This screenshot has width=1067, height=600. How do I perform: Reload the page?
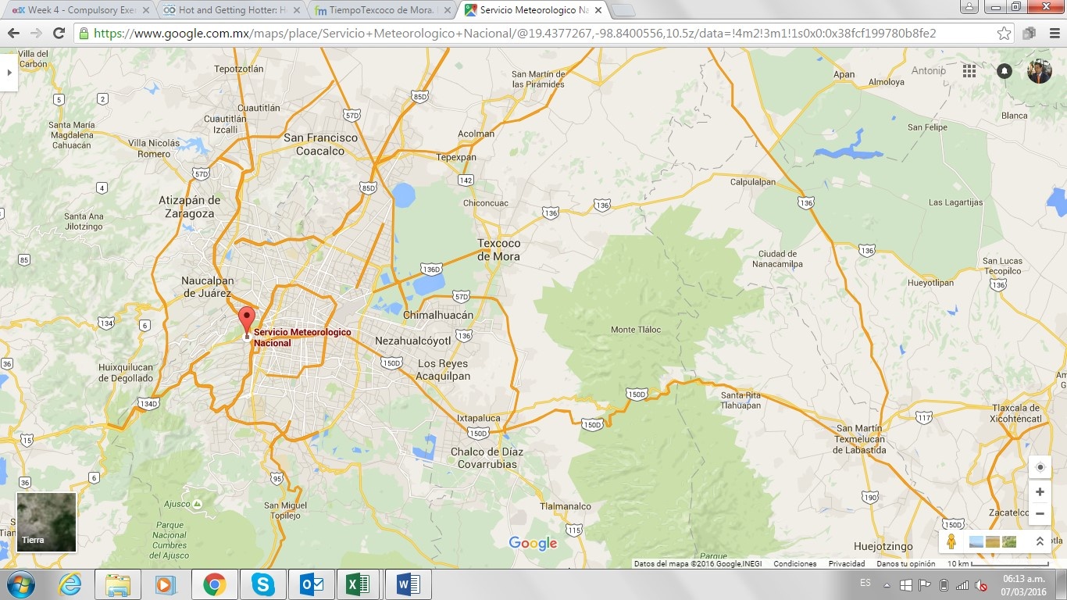coord(59,33)
